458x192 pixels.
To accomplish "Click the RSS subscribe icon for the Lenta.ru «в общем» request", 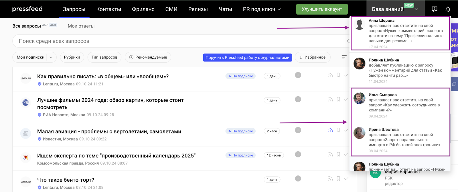I will click(x=330, y=75).
